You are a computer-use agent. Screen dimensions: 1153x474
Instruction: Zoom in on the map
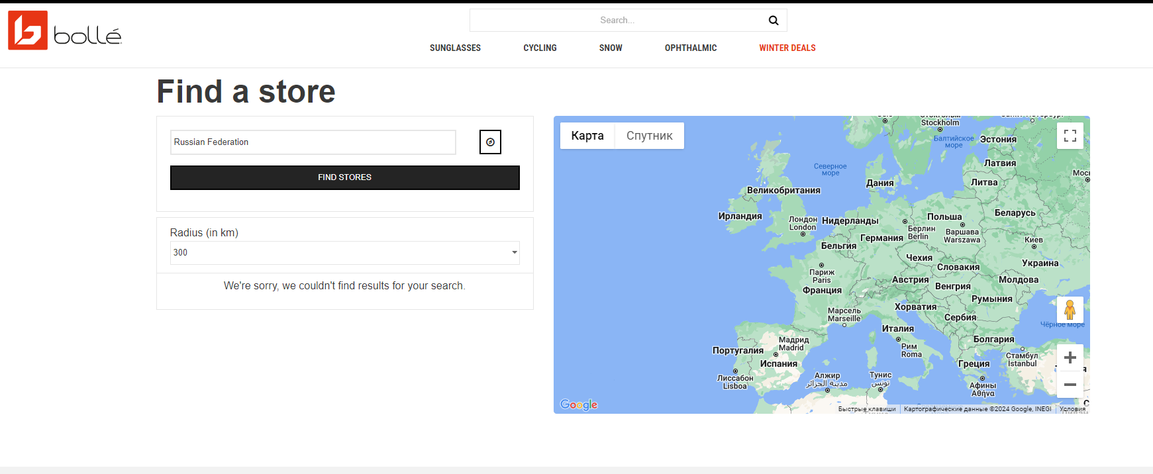[x=1070, y=357]
